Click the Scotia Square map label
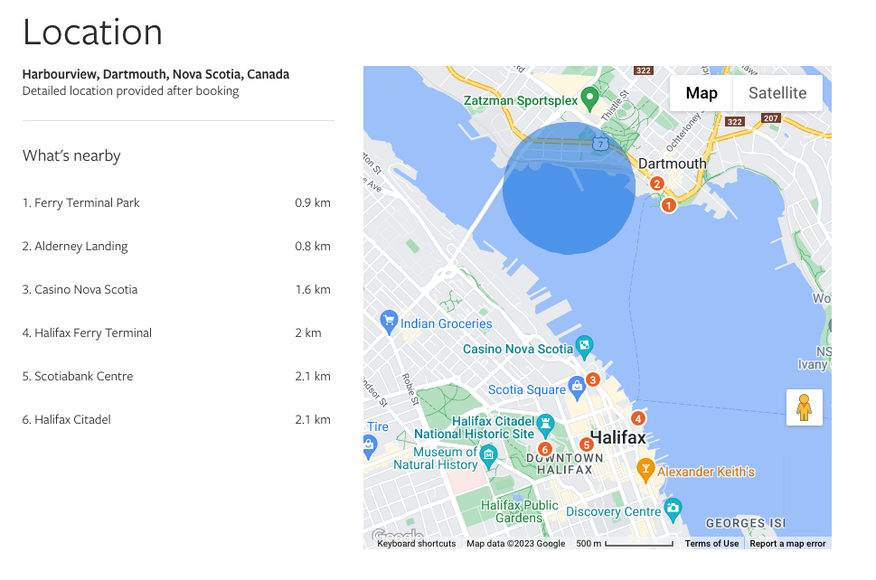The image size is (876, 580). [527, 389]
